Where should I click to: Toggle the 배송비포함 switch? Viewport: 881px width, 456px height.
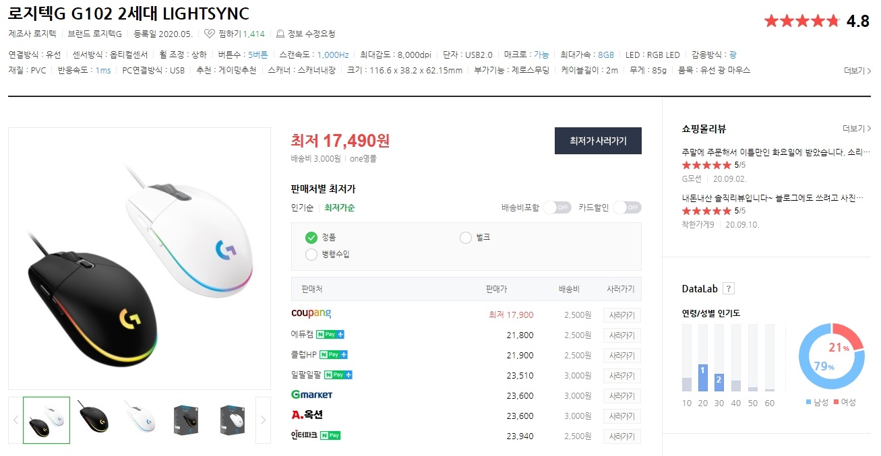(x=557, y=207)
